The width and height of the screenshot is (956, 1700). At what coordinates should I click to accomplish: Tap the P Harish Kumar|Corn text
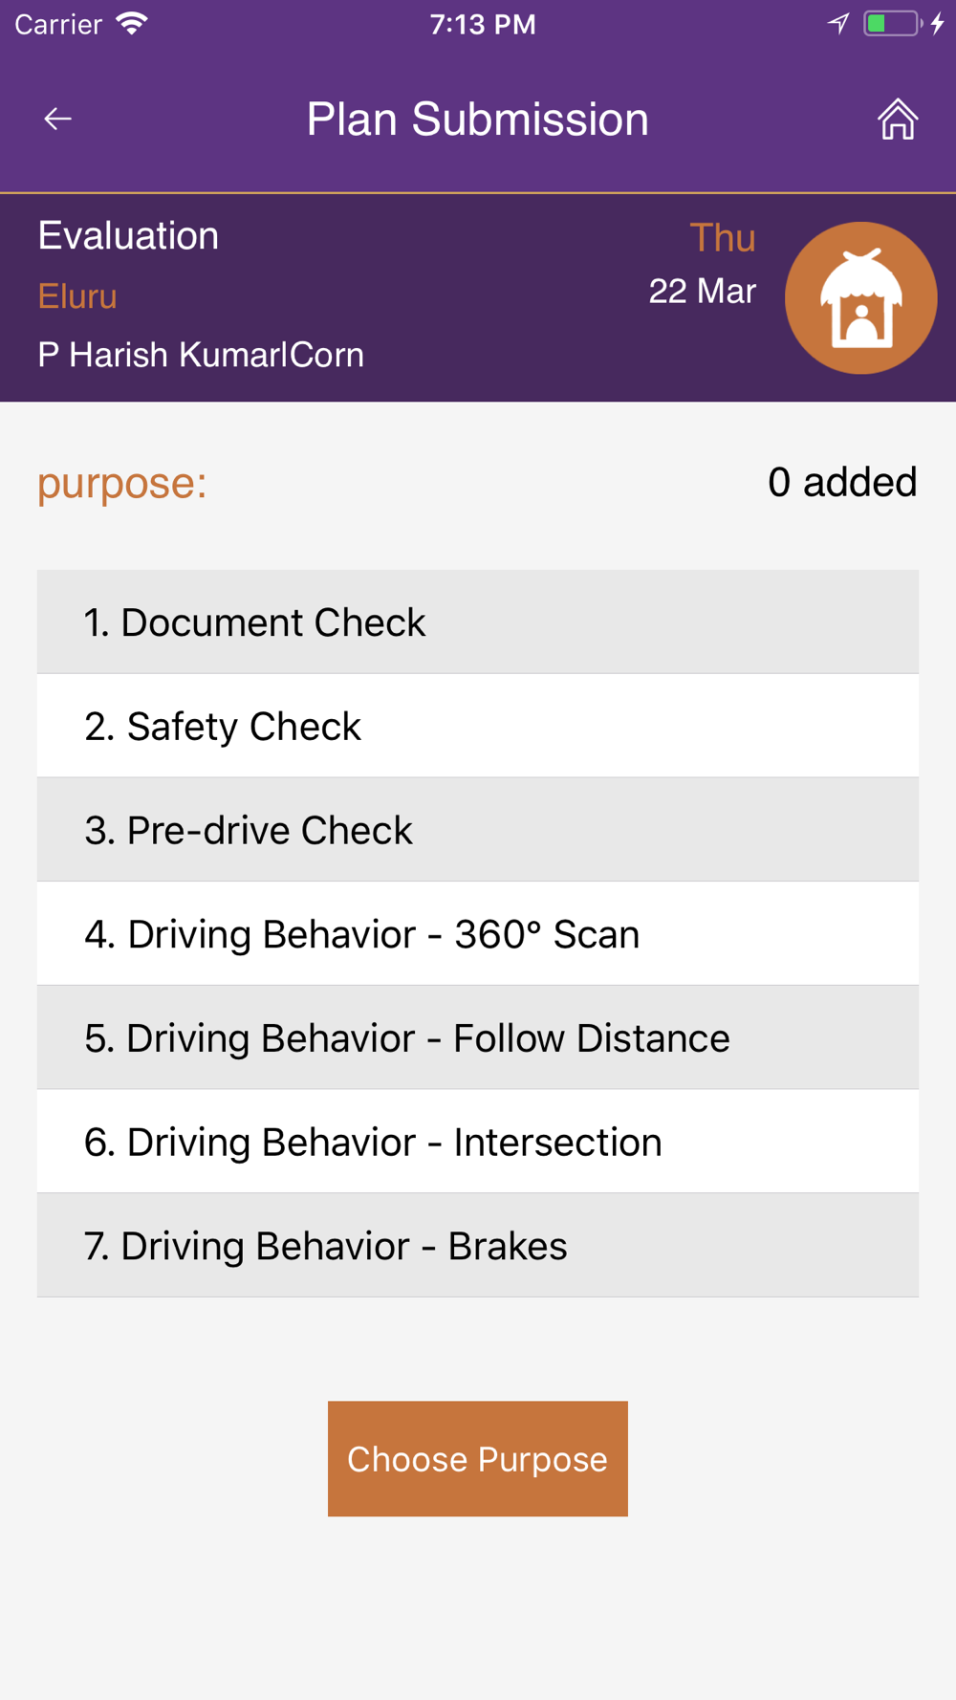pos(201,355)
